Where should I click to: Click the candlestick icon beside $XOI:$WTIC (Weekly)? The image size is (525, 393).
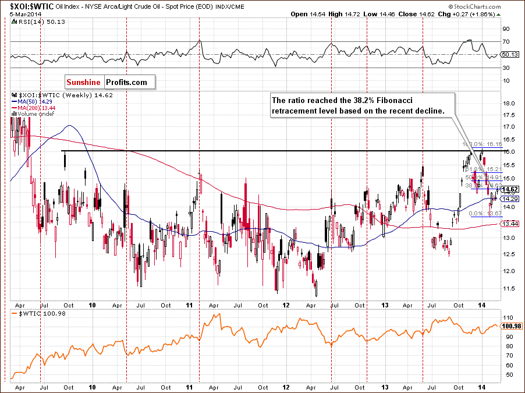[x=15, y=95]
